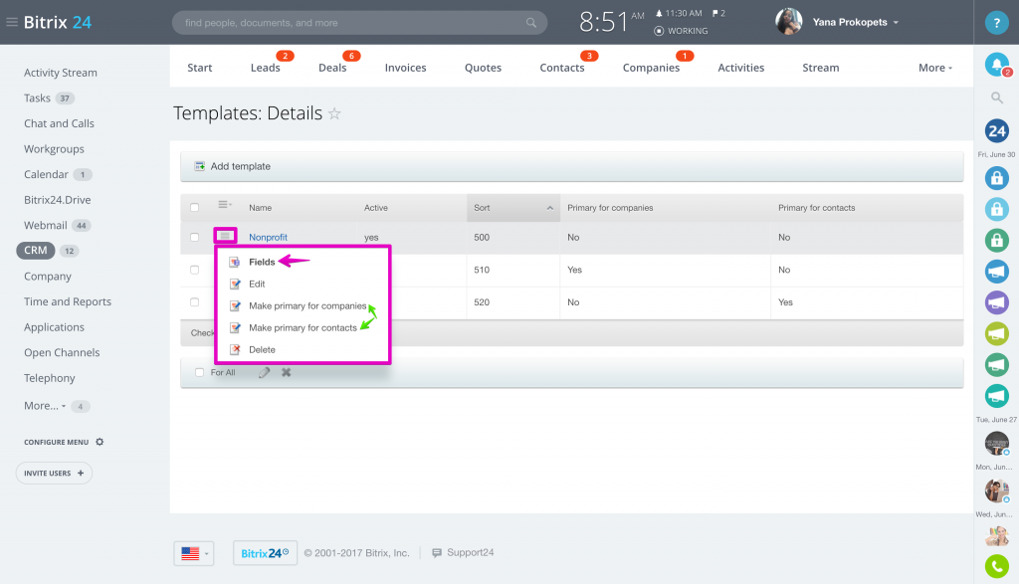Screen dimensions: 1019x584
Task: Open the Companies tab
Action: click(x=651, y=68)
